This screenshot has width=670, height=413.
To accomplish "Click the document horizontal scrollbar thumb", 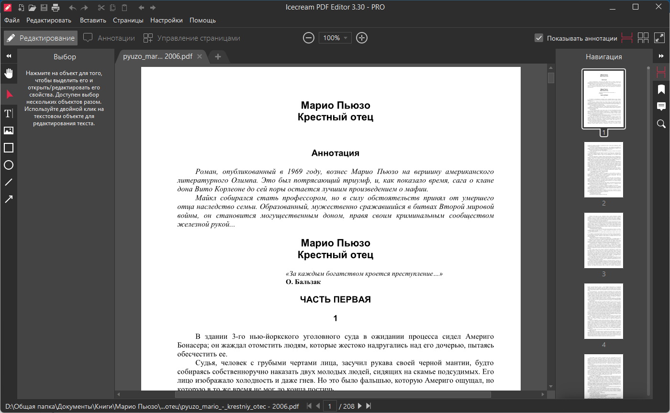I will pyautogui.click(x=333, y=395).
